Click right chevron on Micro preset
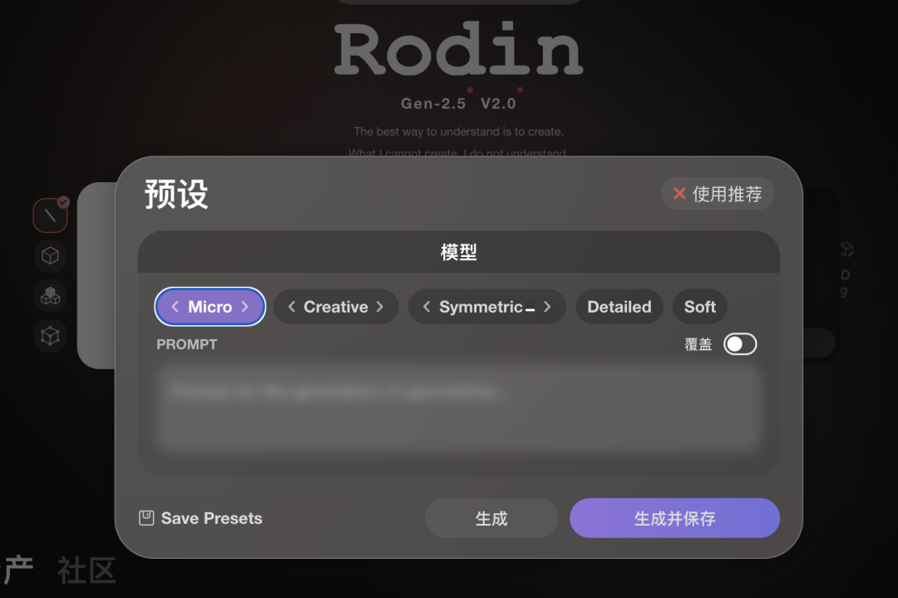This screenshot has height=598, width=898. click(x=245, y=307)
